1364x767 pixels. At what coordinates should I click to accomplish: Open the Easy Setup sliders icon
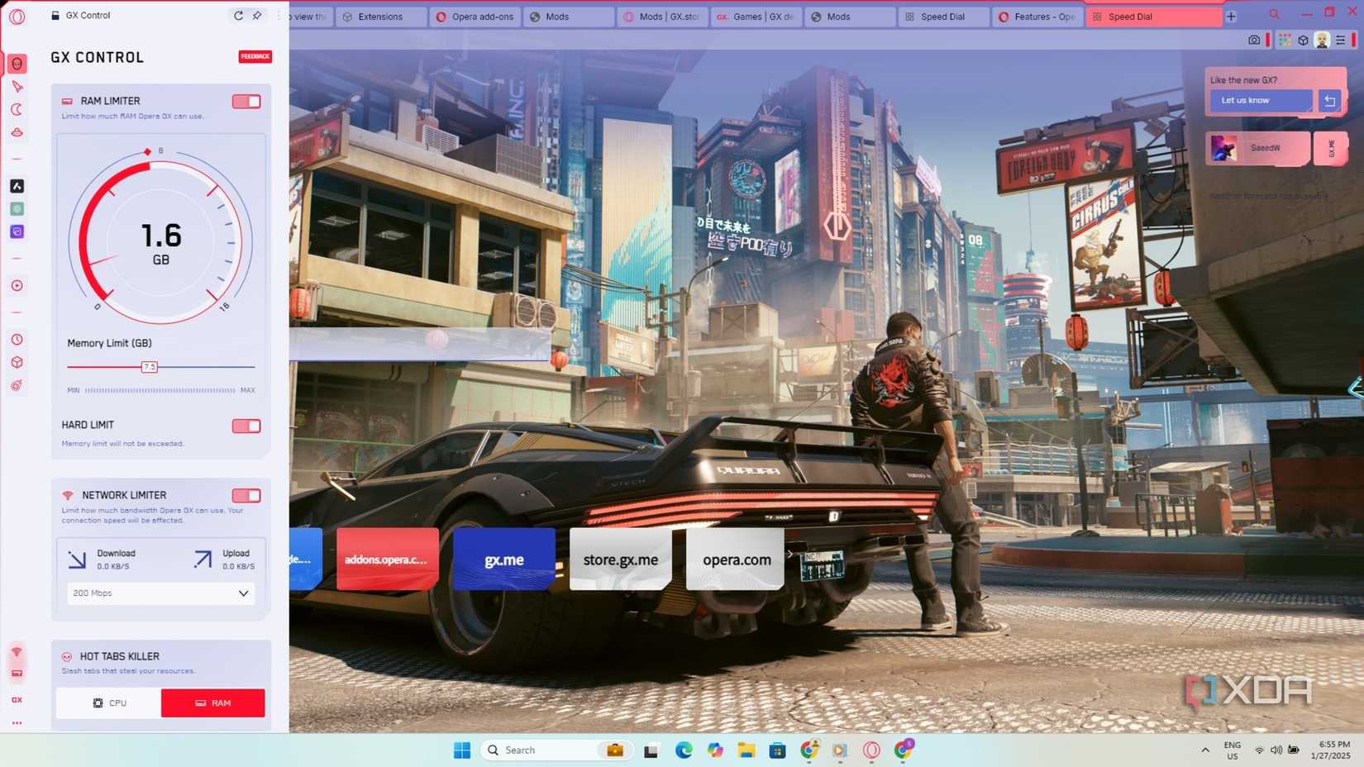pos(1340,40)
